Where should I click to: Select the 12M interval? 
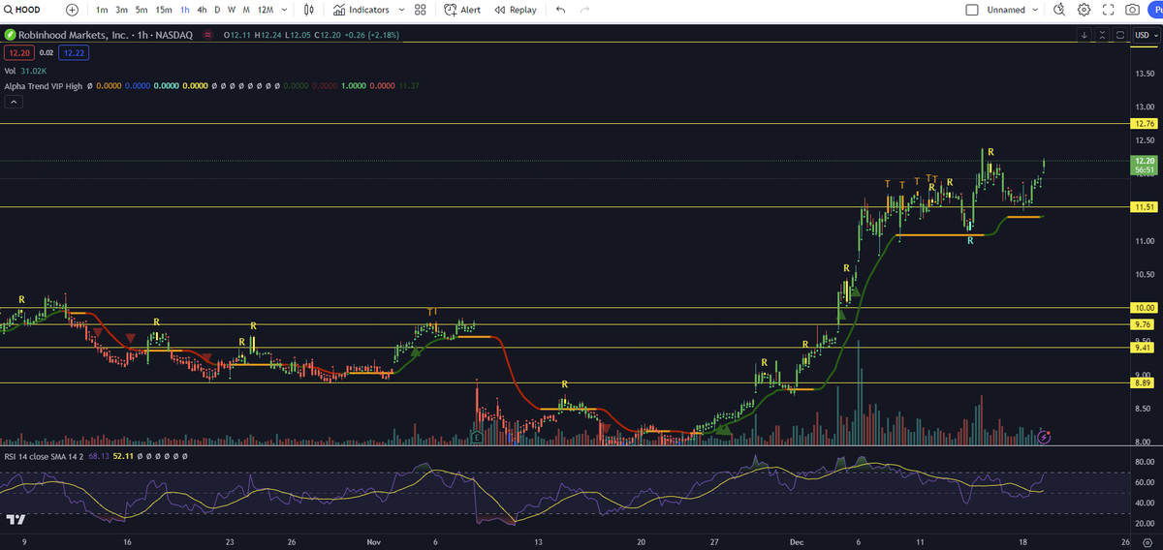click(x=265, y=10)
